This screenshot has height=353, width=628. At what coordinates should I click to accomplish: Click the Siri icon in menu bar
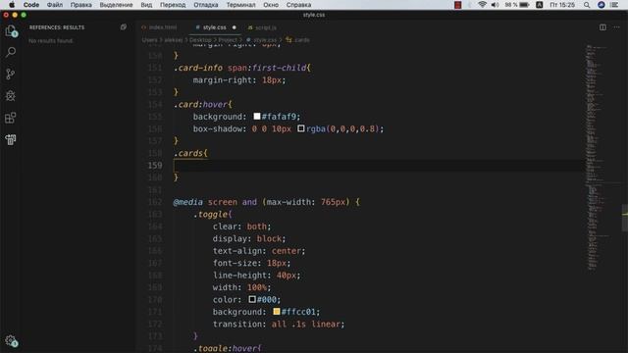[602, 5]
